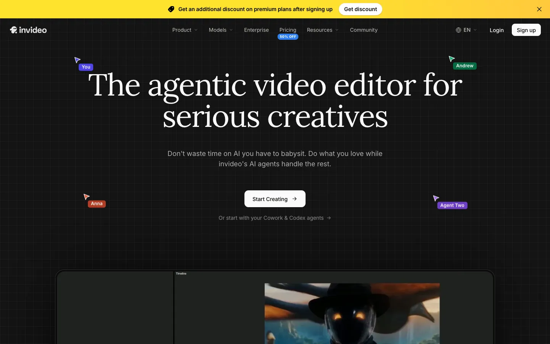This screenshot has width=550, height=344.
Task: Click the arrow after Codex agents link
Action: (x=329, y=218)
